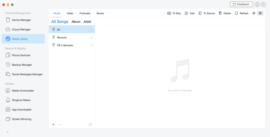Viewport: 270px width, 137px height.
Task: Open notifications bell icon
Action: [257, 4]
